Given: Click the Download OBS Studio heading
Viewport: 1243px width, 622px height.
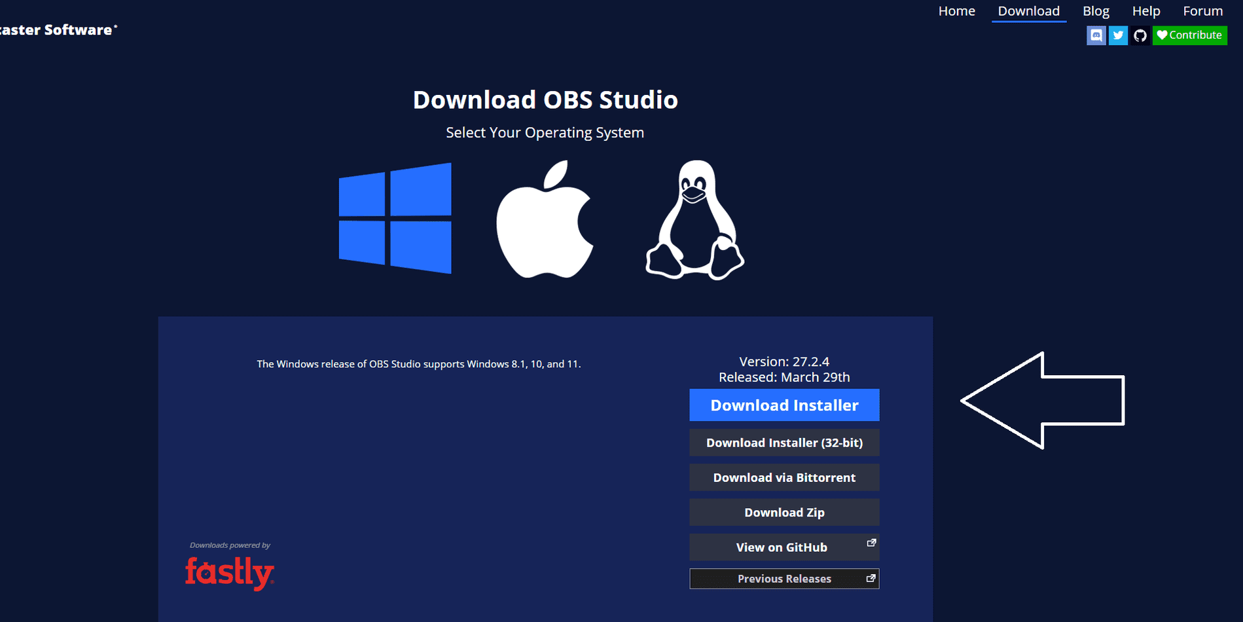Looking at the screenshot, I should coord(545,100).
